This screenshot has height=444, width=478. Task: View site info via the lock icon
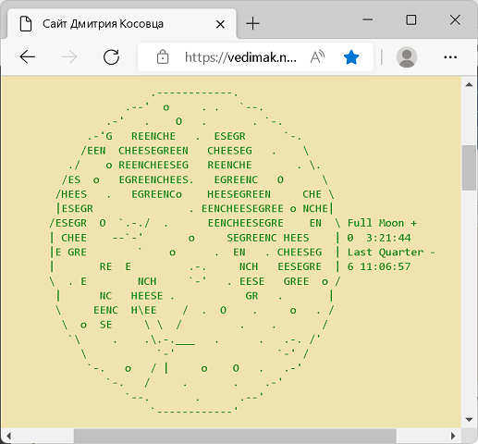point(163,57)
